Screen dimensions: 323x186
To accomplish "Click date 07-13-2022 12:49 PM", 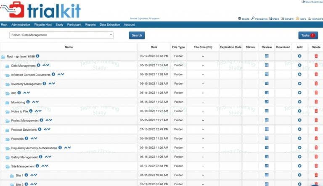I will coord(154,129).
